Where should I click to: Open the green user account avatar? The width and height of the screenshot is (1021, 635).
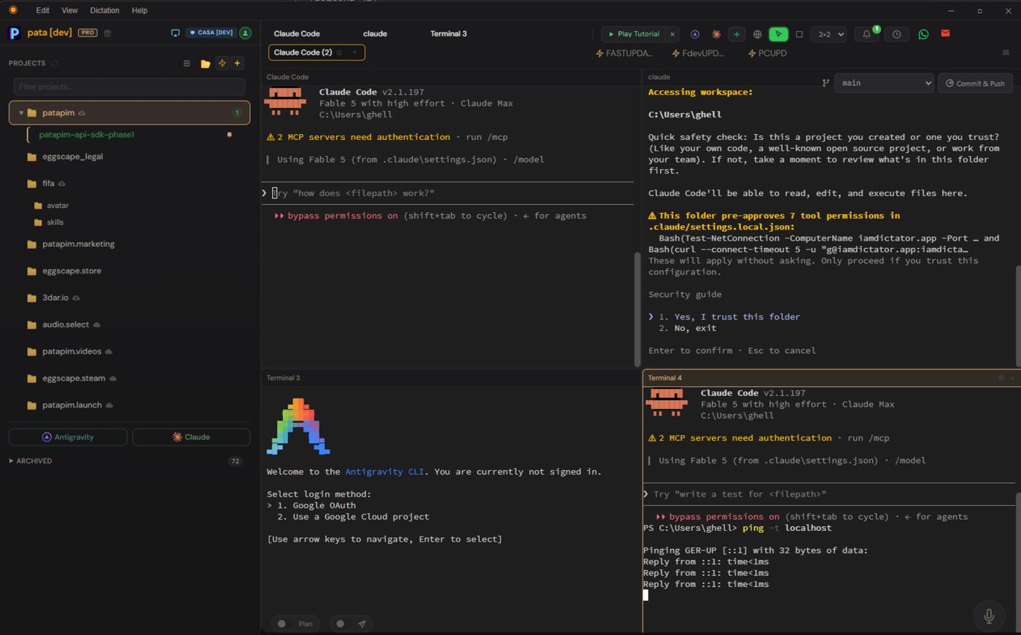(246, 33)
